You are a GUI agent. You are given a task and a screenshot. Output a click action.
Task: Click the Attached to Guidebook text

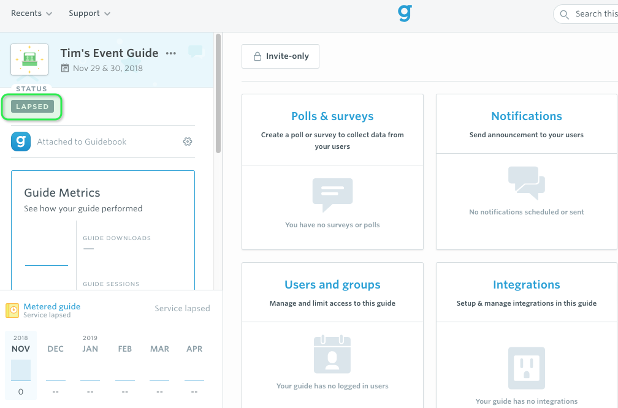[82, 142]
